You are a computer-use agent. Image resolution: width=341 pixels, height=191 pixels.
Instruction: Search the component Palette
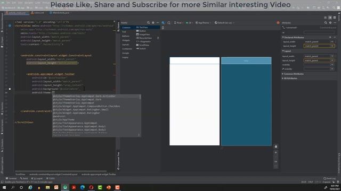(x=148, y=23)
